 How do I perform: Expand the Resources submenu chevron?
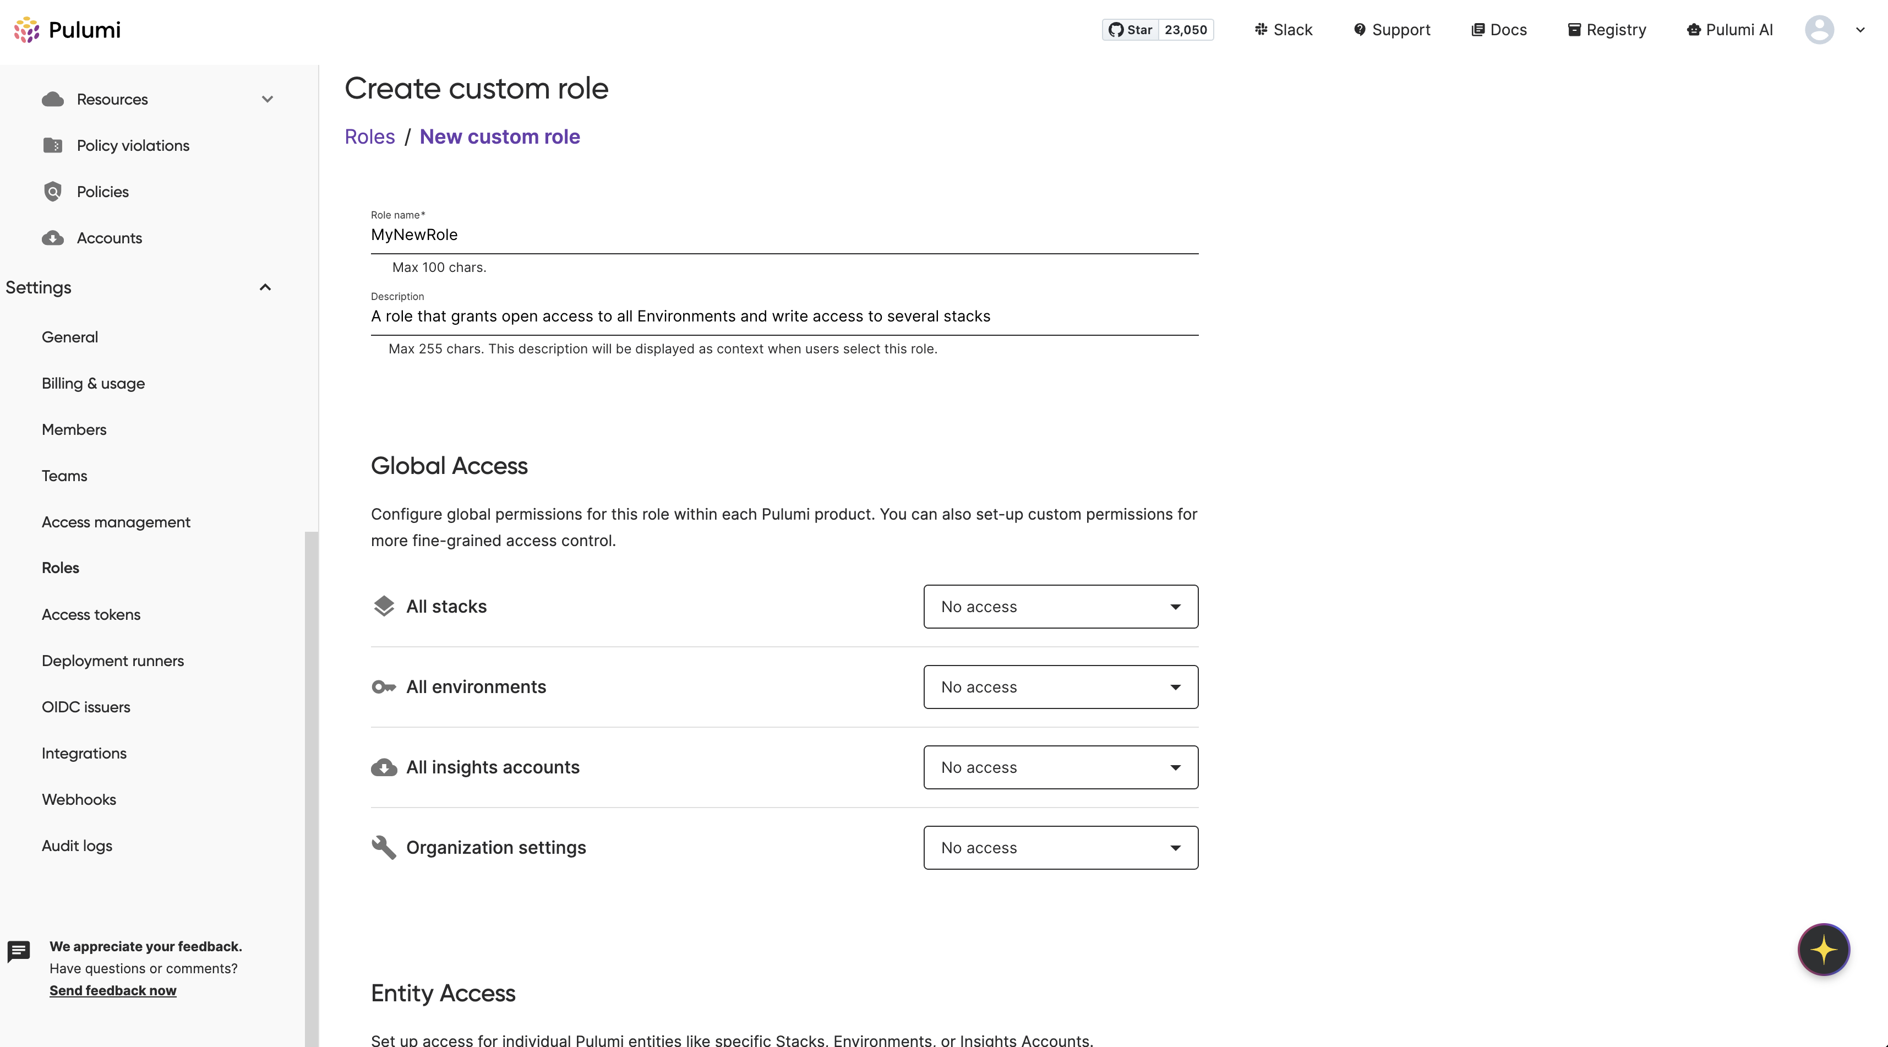tap(268, 99)
